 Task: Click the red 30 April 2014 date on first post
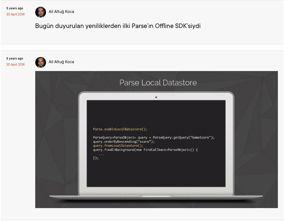(15, 14)
